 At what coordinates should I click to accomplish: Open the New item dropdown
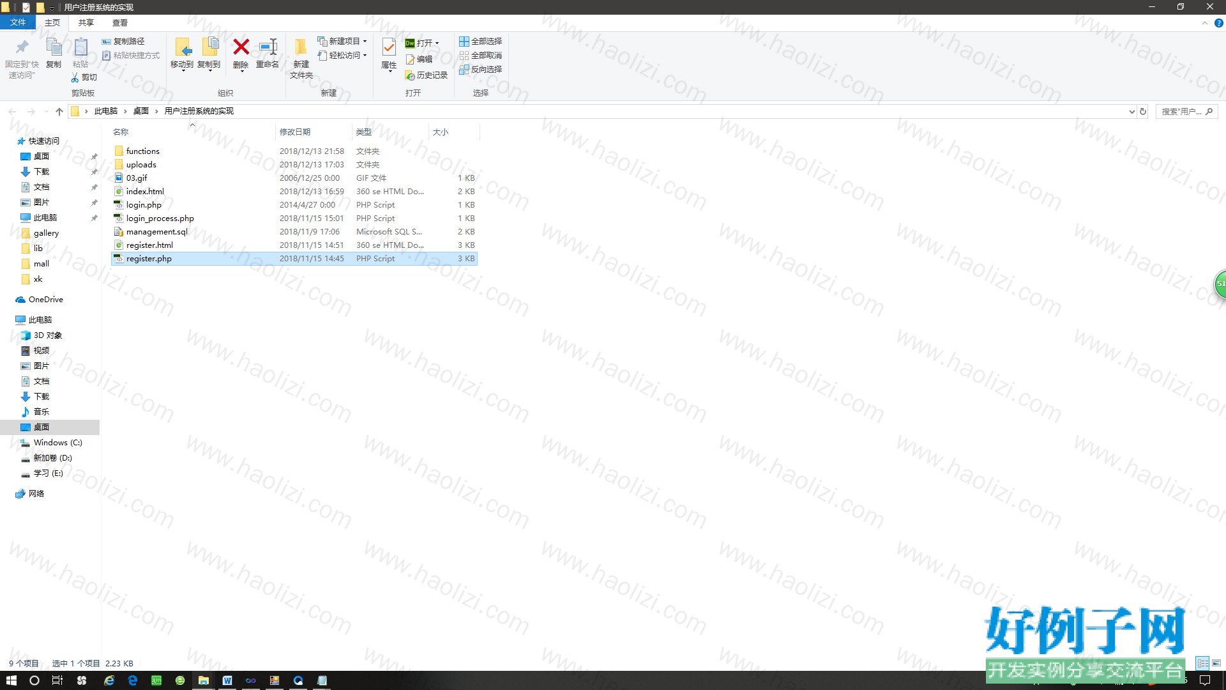(342, 42)
